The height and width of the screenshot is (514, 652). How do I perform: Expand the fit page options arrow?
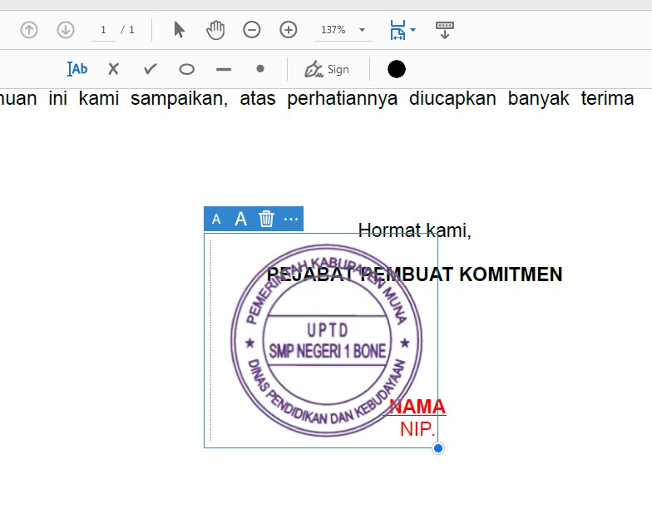(412, 30)
